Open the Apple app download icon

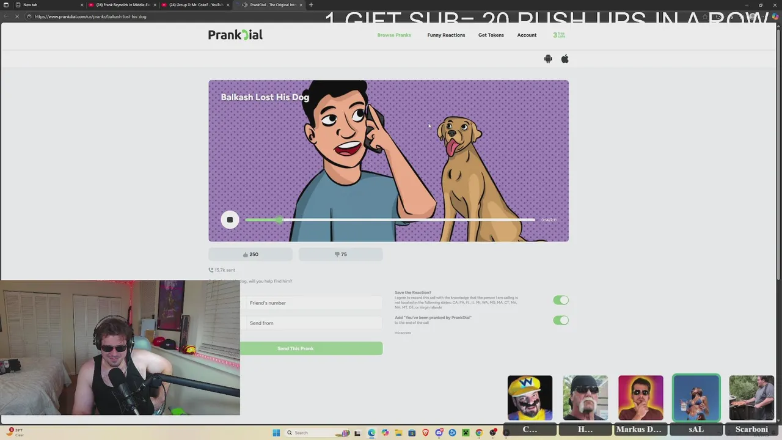point(565,59)
